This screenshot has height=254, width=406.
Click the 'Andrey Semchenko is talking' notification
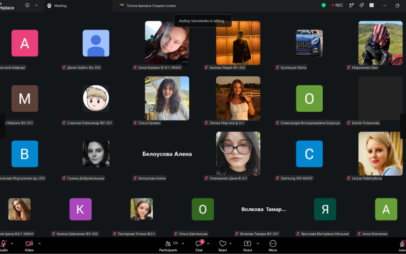pos(202,21)
